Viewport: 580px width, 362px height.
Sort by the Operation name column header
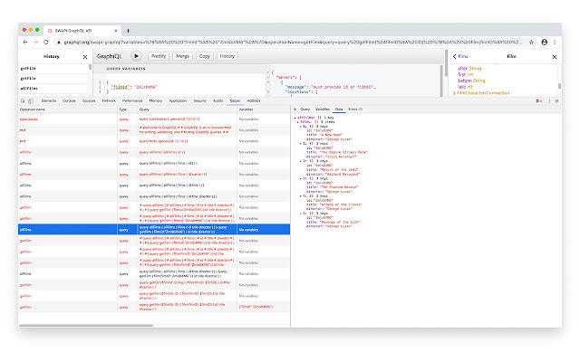click(x=68, y=110)
